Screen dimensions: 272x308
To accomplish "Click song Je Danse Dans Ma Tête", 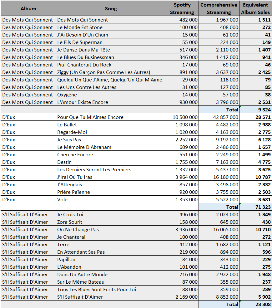I will 111,50.
